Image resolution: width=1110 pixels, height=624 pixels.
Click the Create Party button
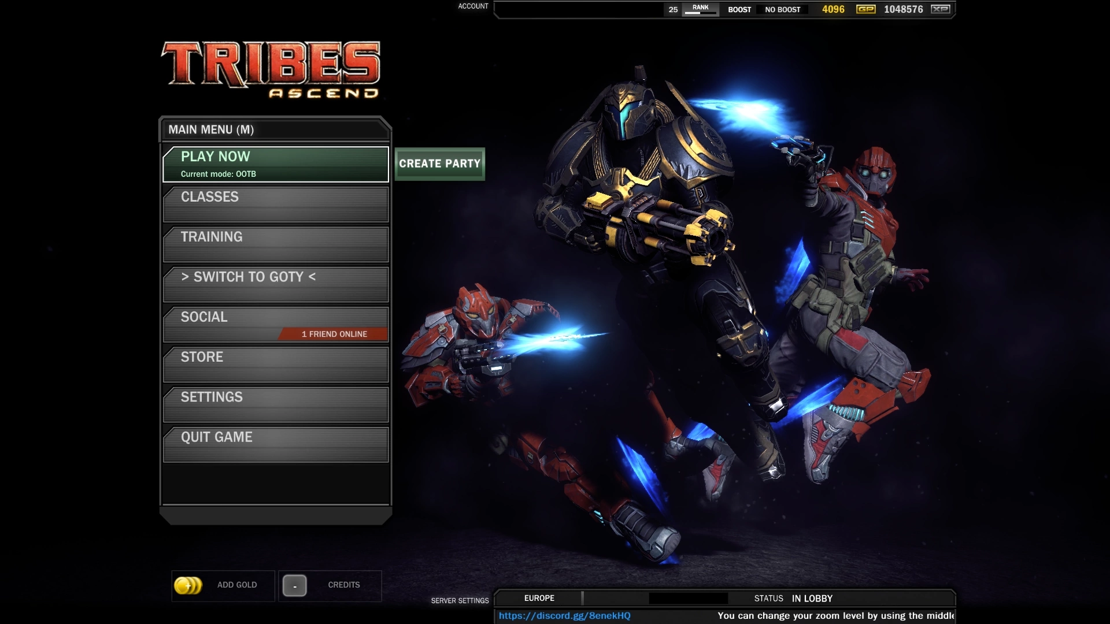[439, 164]
